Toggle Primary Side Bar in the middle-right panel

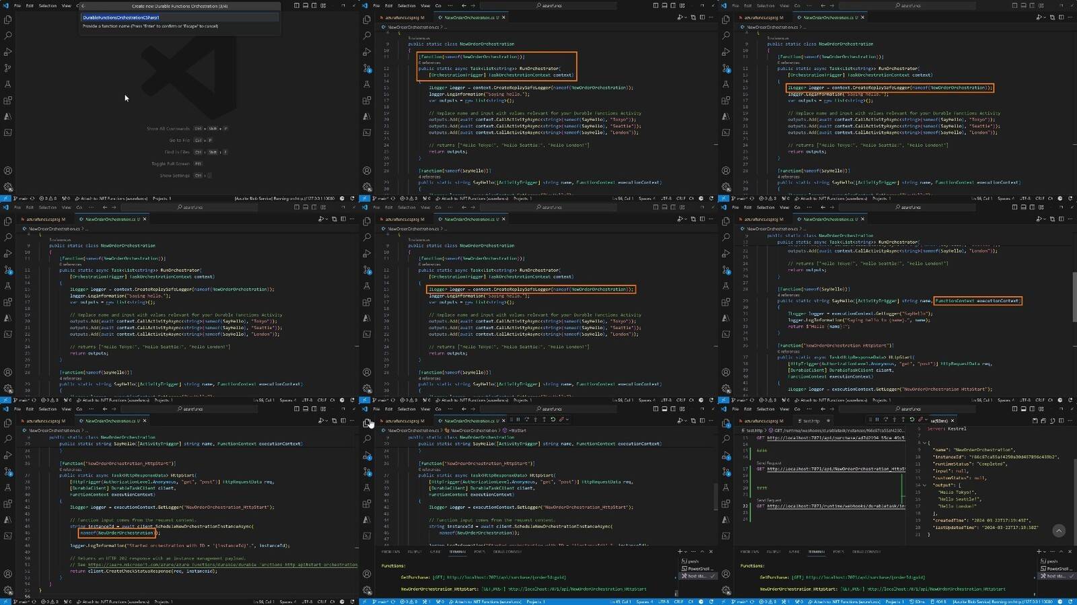1014,207
